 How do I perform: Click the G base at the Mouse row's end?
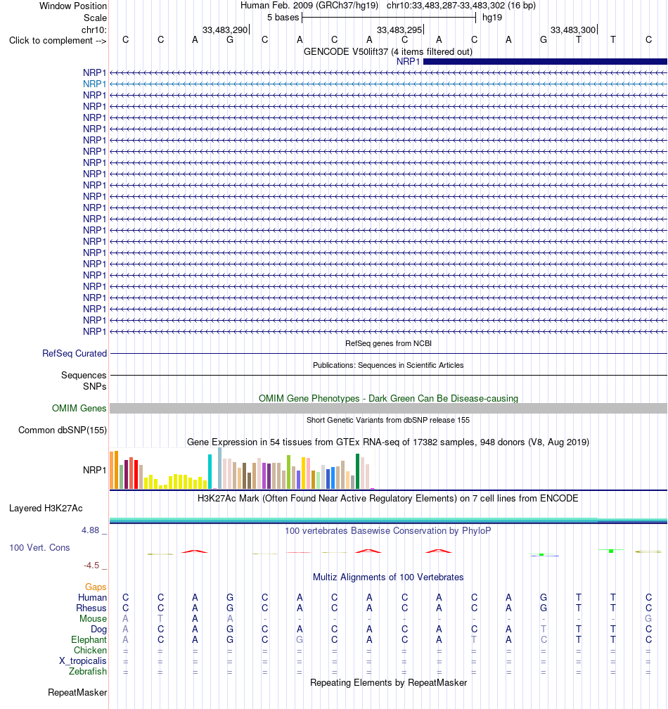coord(648,618)
